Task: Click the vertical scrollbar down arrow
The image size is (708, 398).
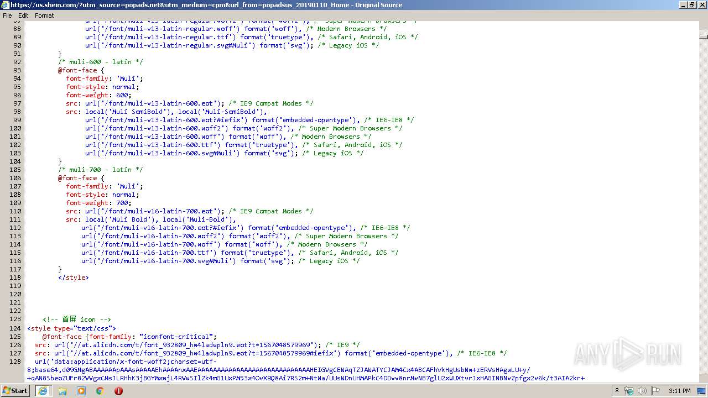Action: 704,379
